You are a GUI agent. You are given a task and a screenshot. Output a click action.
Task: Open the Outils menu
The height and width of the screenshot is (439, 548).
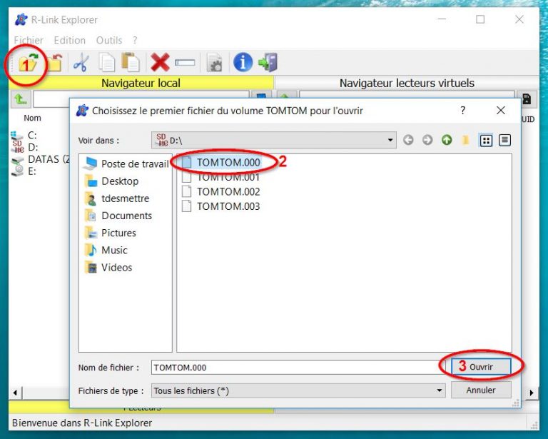[109, 41]
